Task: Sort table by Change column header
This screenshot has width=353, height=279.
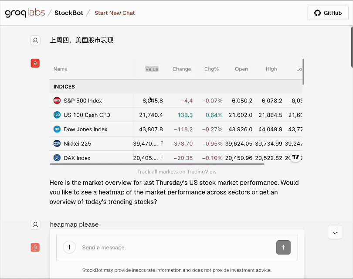Action: tap(182, 69)
